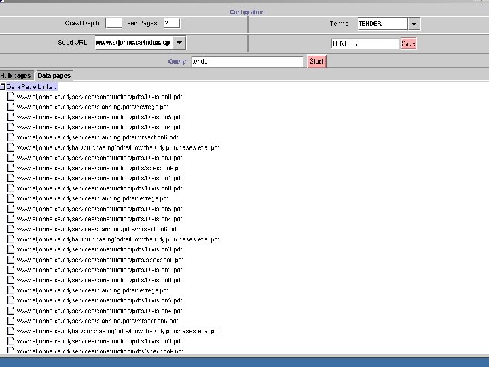Click the file icon of first Division0.pdf link
This screenshot has width=489, height=367.
pos(11,97)
